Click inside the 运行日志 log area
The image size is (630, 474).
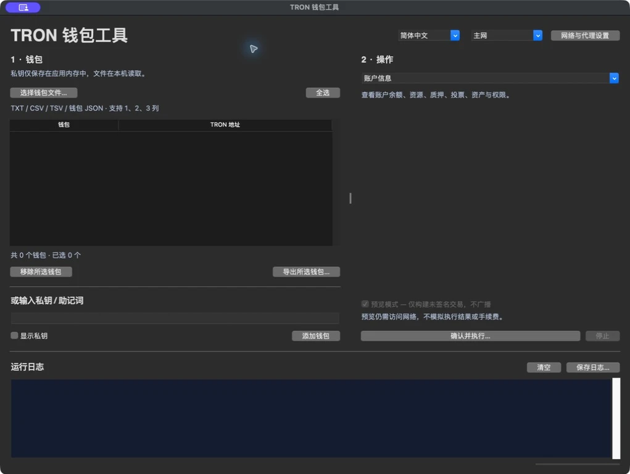(x=311, y=418)
